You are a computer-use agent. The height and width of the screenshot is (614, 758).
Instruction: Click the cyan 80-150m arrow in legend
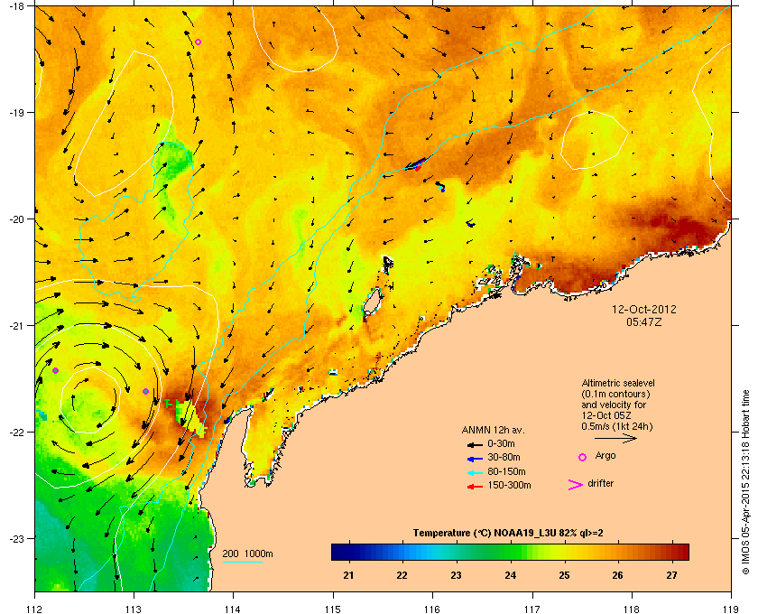pos(475,473)
